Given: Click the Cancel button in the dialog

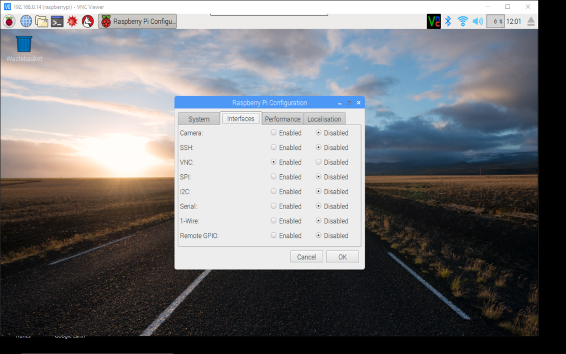Looking at the screenshot, I should [x=306, y=257].
